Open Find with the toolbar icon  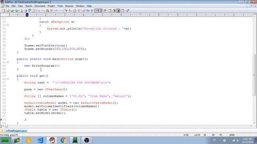click(x=66, y=11)
